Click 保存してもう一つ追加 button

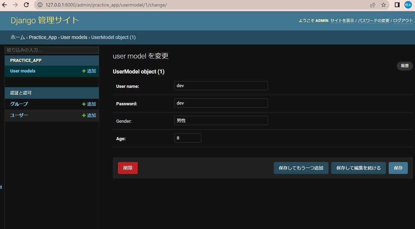pyautogui.click(x=301, y=168)
